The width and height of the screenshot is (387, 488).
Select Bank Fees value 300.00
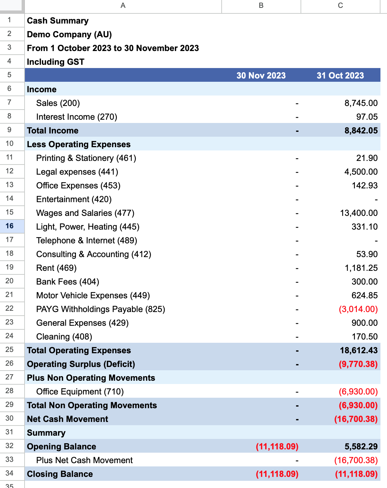pyautogui.click(x=364, y=282)
